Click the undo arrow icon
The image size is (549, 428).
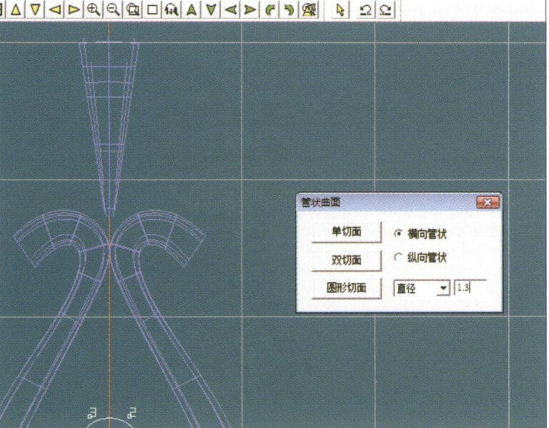366,9
